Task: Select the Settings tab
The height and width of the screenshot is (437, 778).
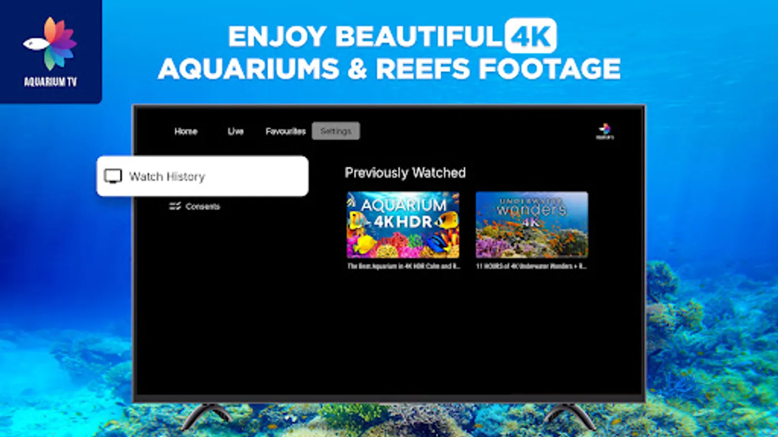Action: [x=336, y=131]
